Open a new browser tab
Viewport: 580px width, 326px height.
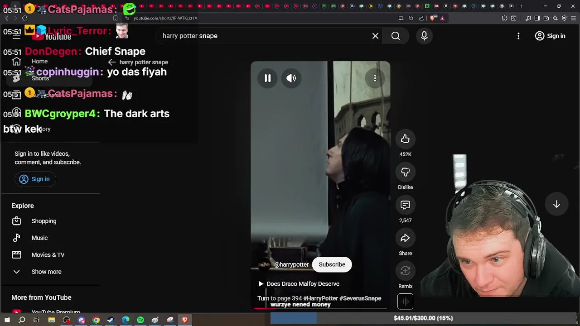[522, 6]
